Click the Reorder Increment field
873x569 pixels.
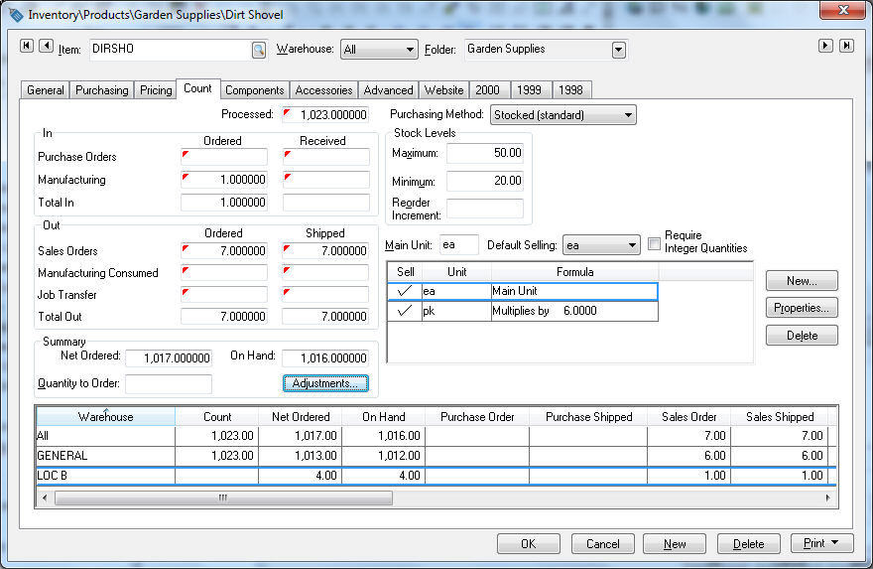(x=485, y=209)
